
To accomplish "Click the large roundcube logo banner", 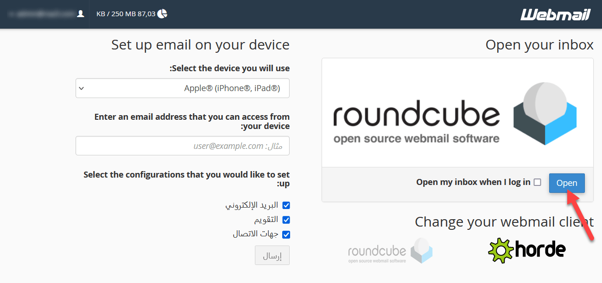I will (457, 113).
